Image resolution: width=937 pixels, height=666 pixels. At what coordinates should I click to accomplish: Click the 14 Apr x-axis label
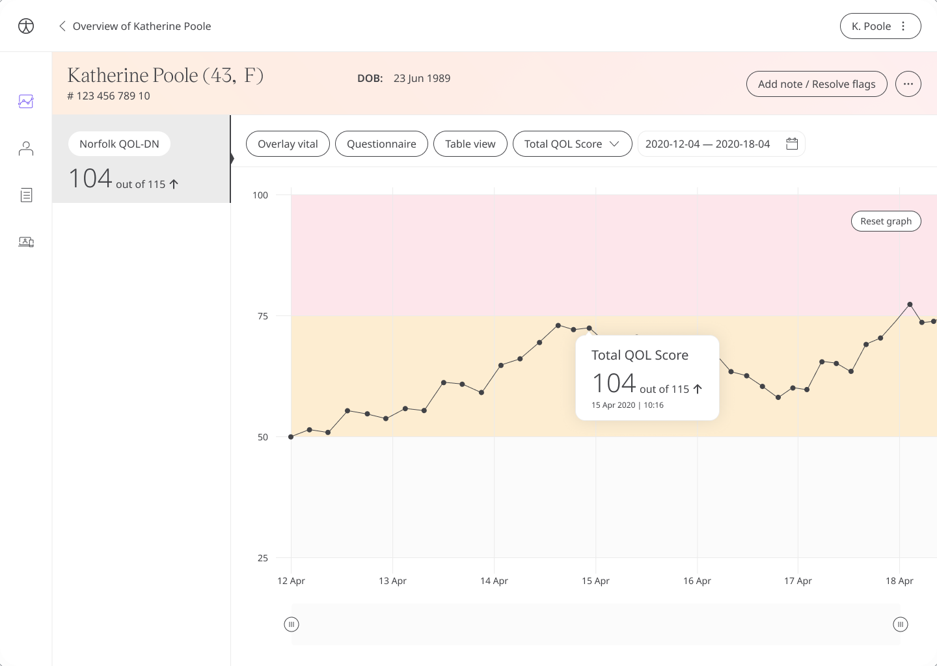pyautogui.click(x=494, y=581)
